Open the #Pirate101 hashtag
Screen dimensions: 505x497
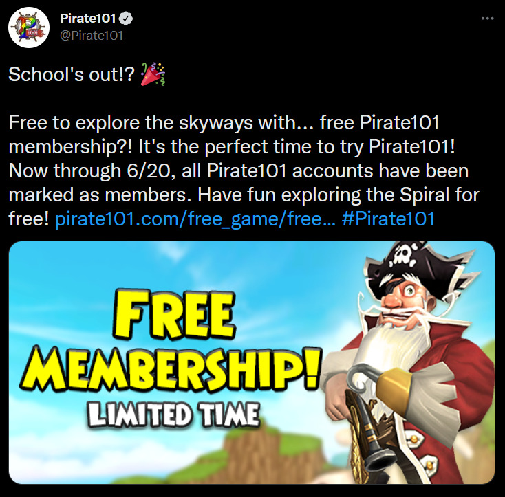point(388,219)
